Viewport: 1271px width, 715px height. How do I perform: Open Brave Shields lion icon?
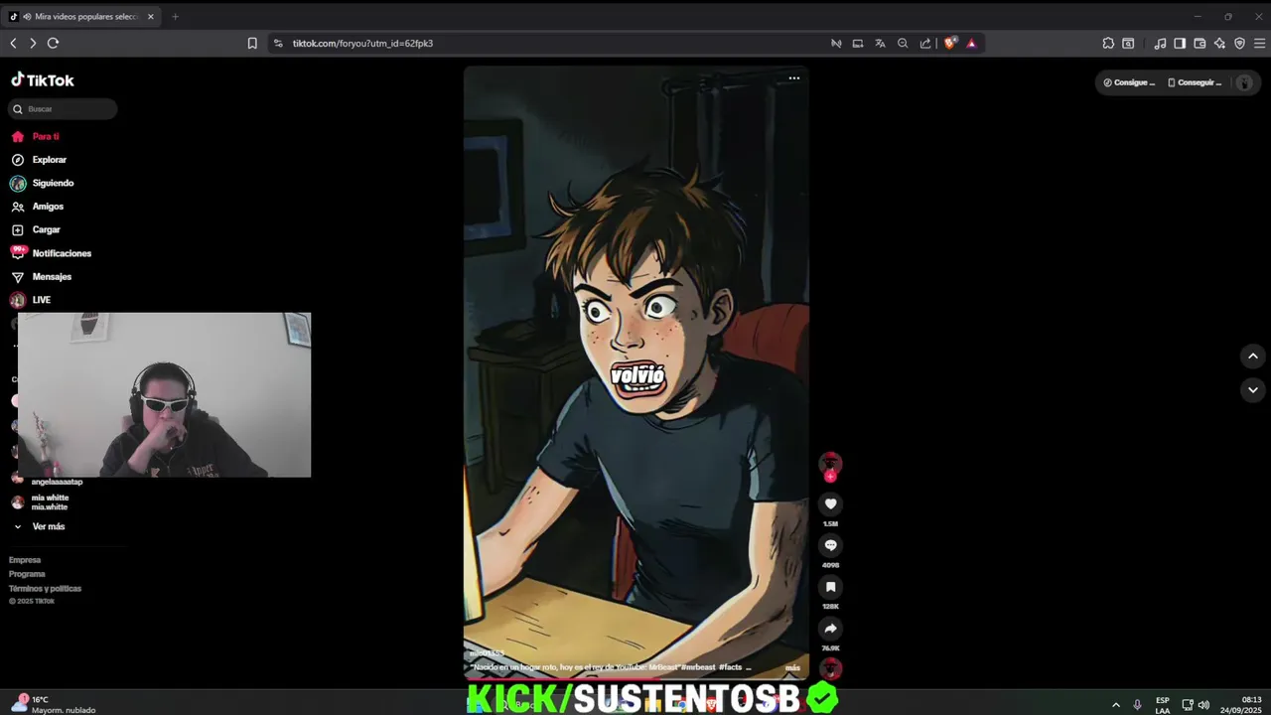pyautogui.click(x=950, y=44)
